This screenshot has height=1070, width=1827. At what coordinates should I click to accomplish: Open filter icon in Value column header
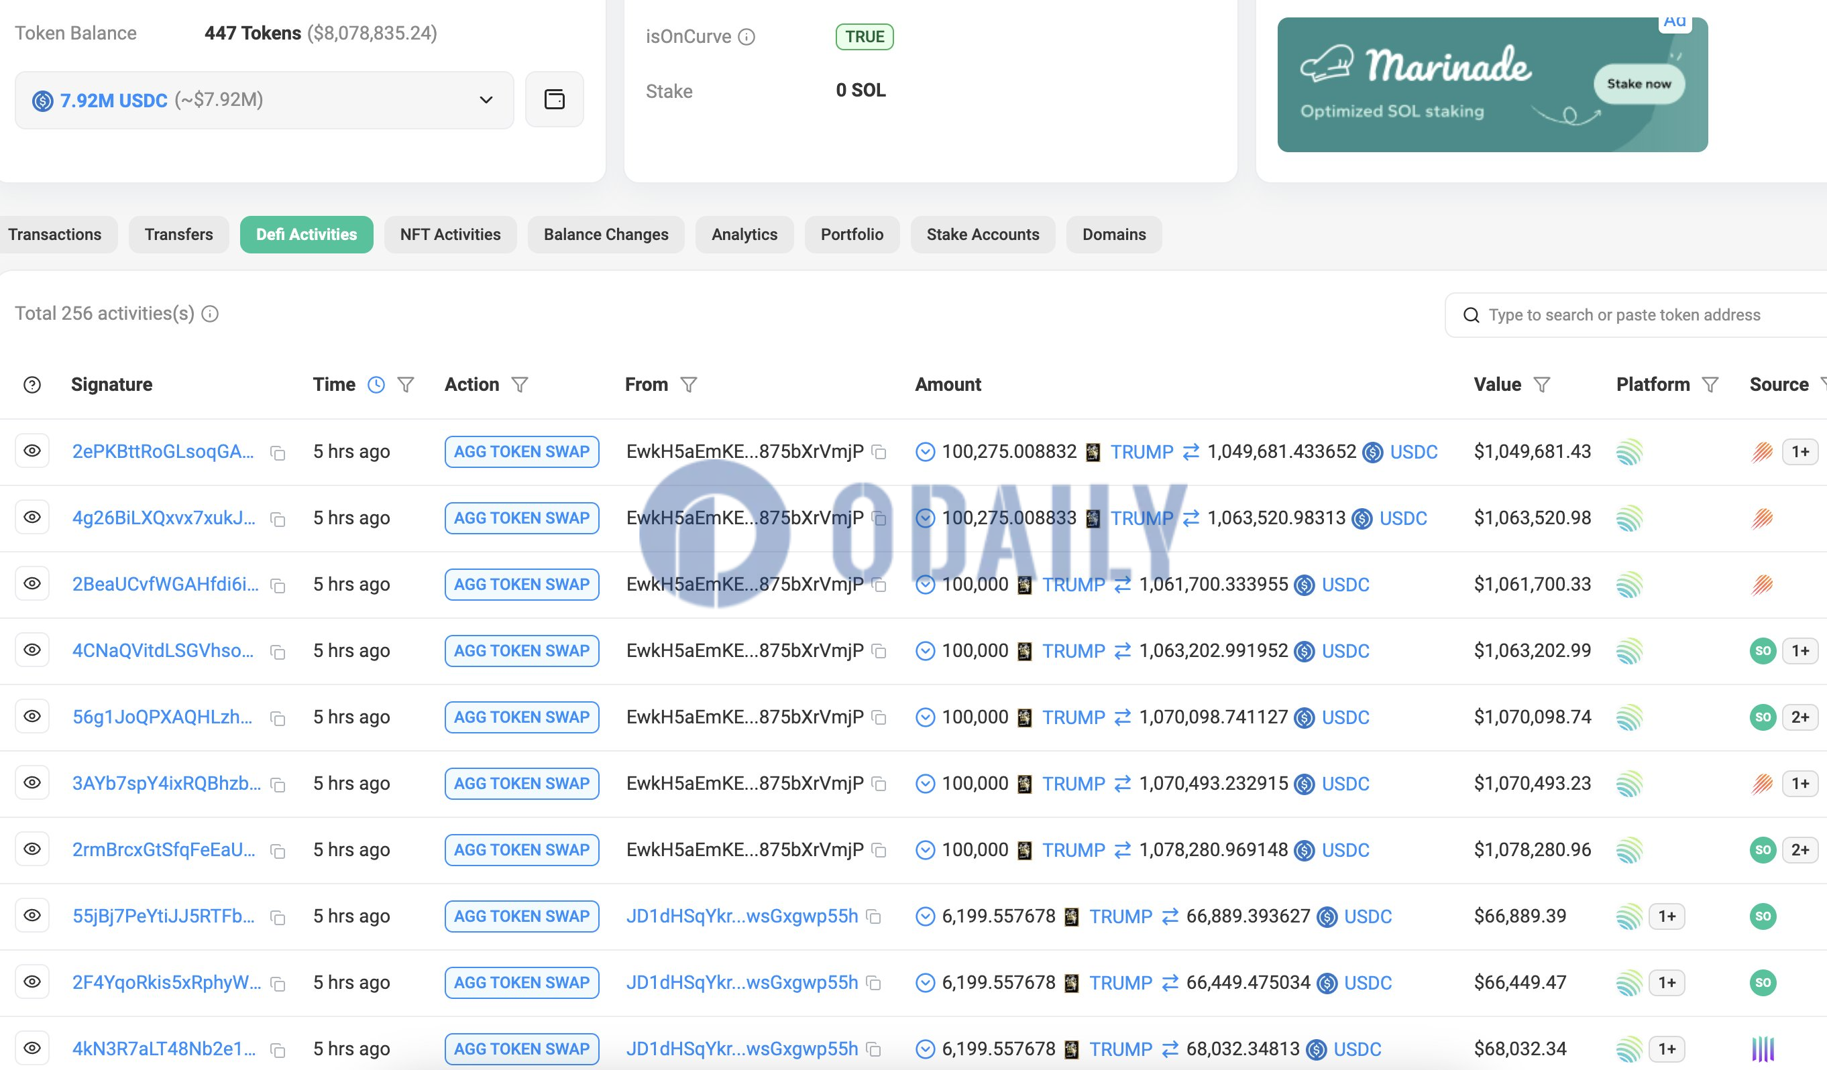click(1542, 385)
